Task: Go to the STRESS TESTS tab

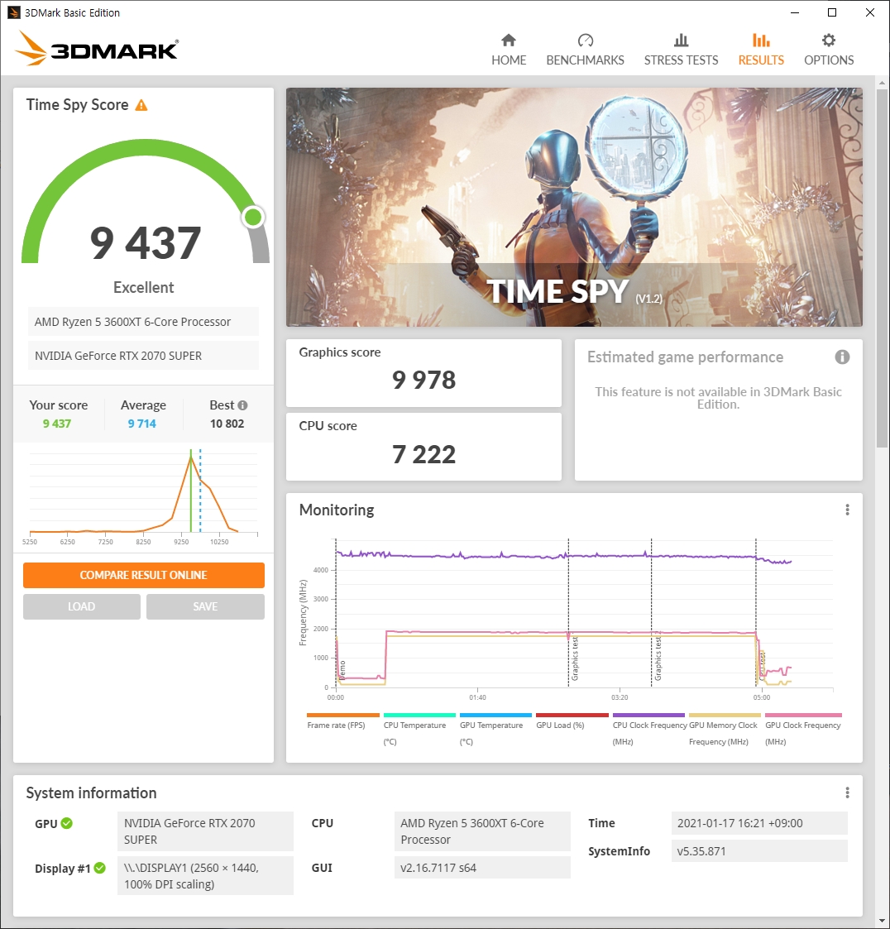Action: pyautogui.click(x=681, y=50)
